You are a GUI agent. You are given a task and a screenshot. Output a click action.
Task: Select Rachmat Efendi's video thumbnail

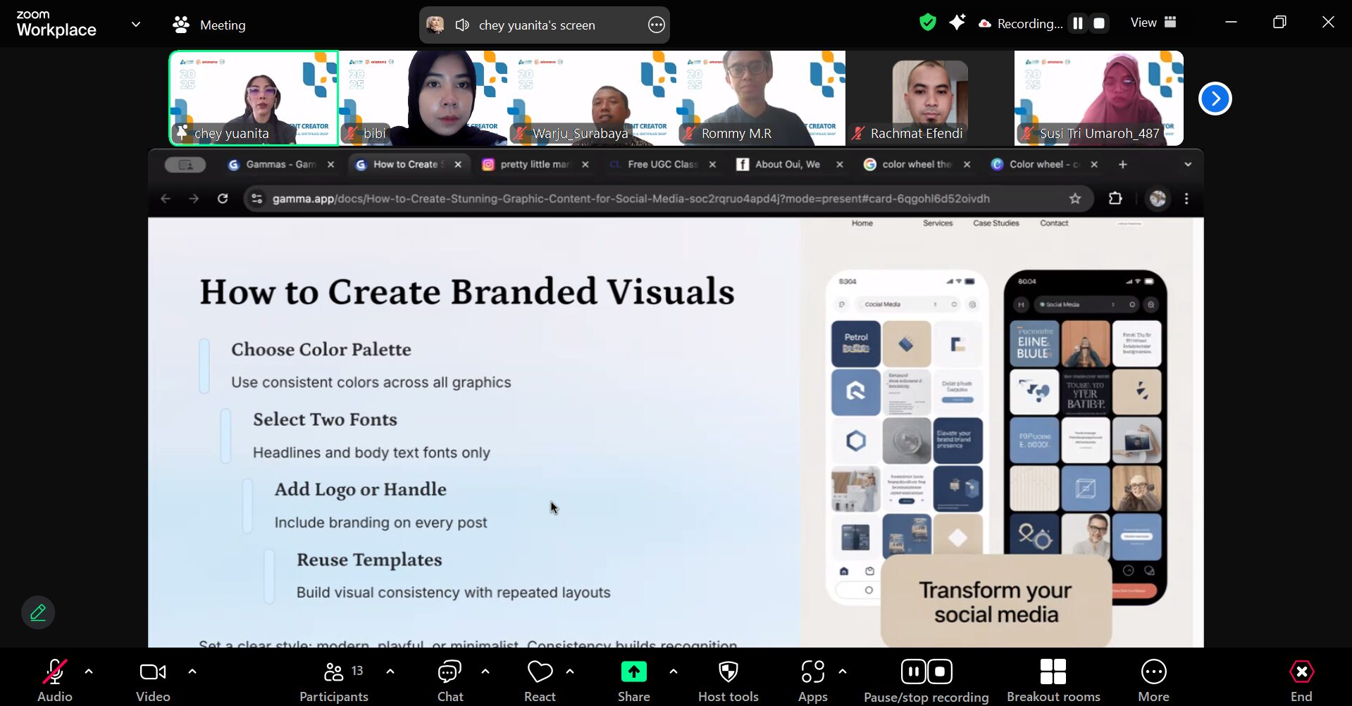tap(930, 98)
